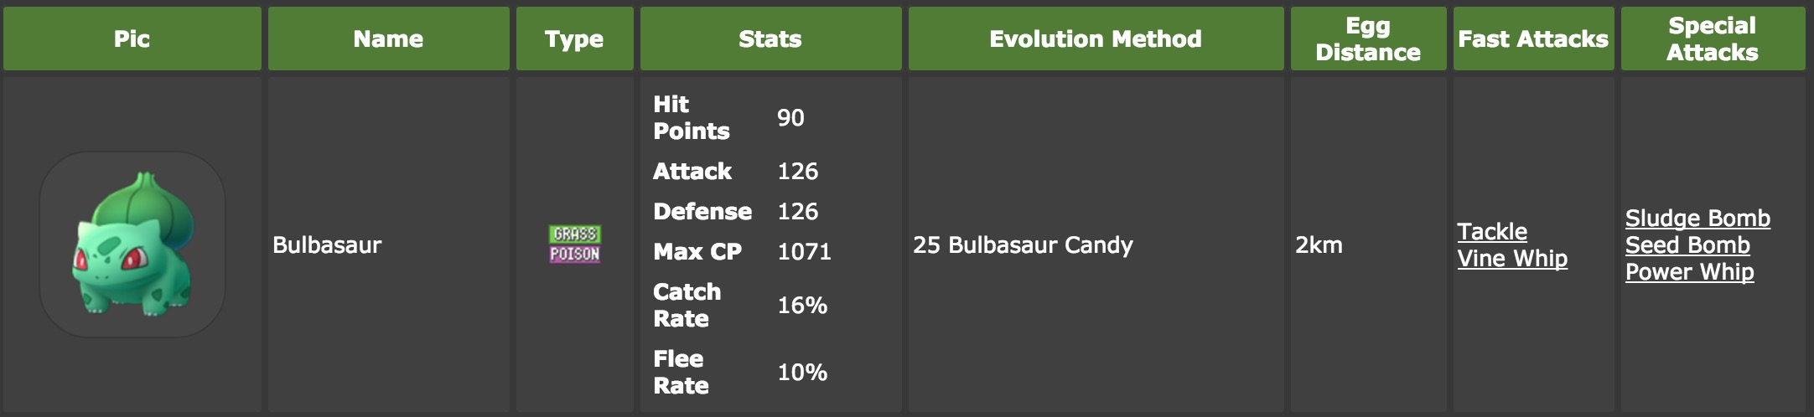Click the 25 Bulbasaur Candy text
The width and height of the screenshot is (1814, 417).
[1023, 245]
